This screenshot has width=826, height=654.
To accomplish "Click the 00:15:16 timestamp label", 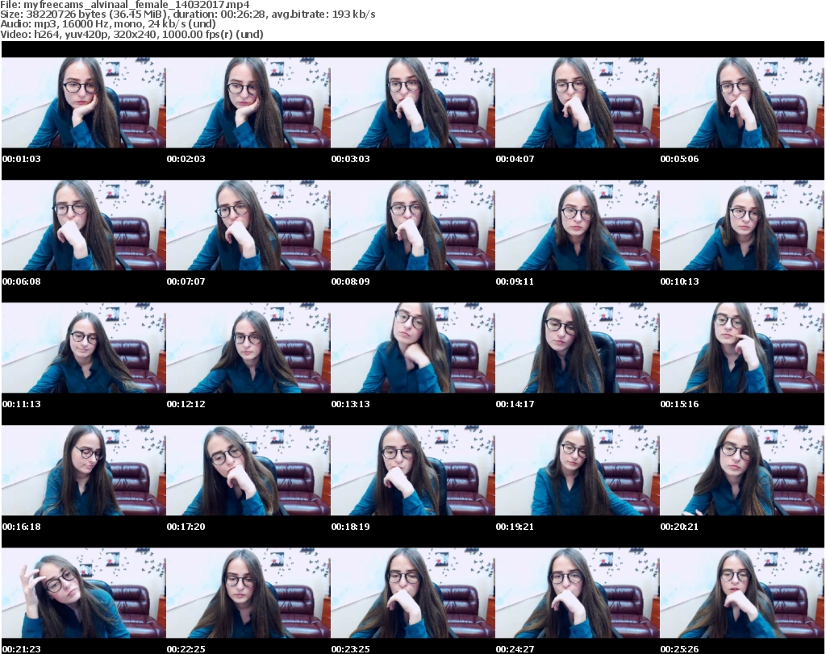I will pyautogui.click(x=679, y=404).
